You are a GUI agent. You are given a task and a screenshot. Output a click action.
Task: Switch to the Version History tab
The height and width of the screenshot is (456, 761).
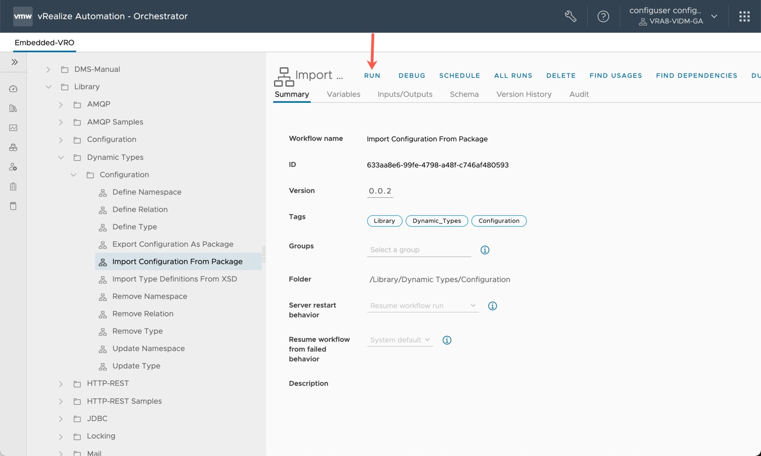(524, 94)
